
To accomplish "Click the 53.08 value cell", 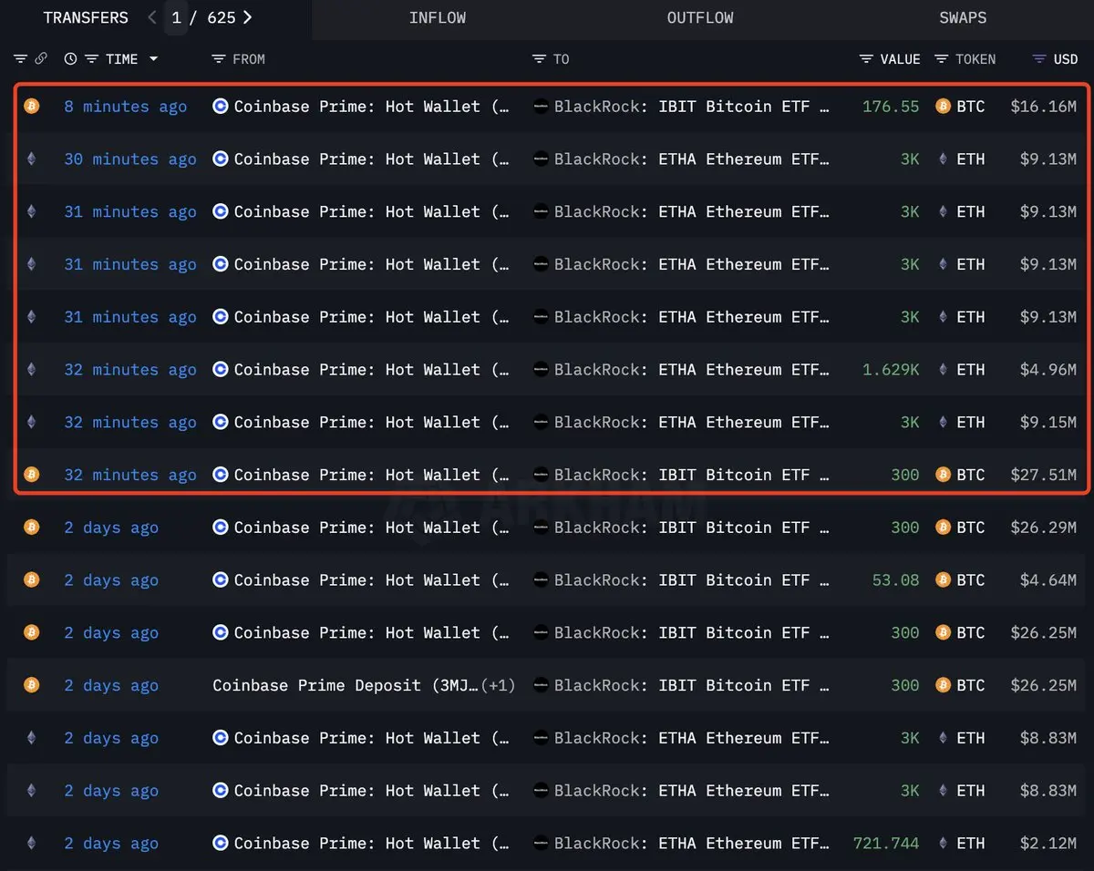I will (x=895, y=581).
